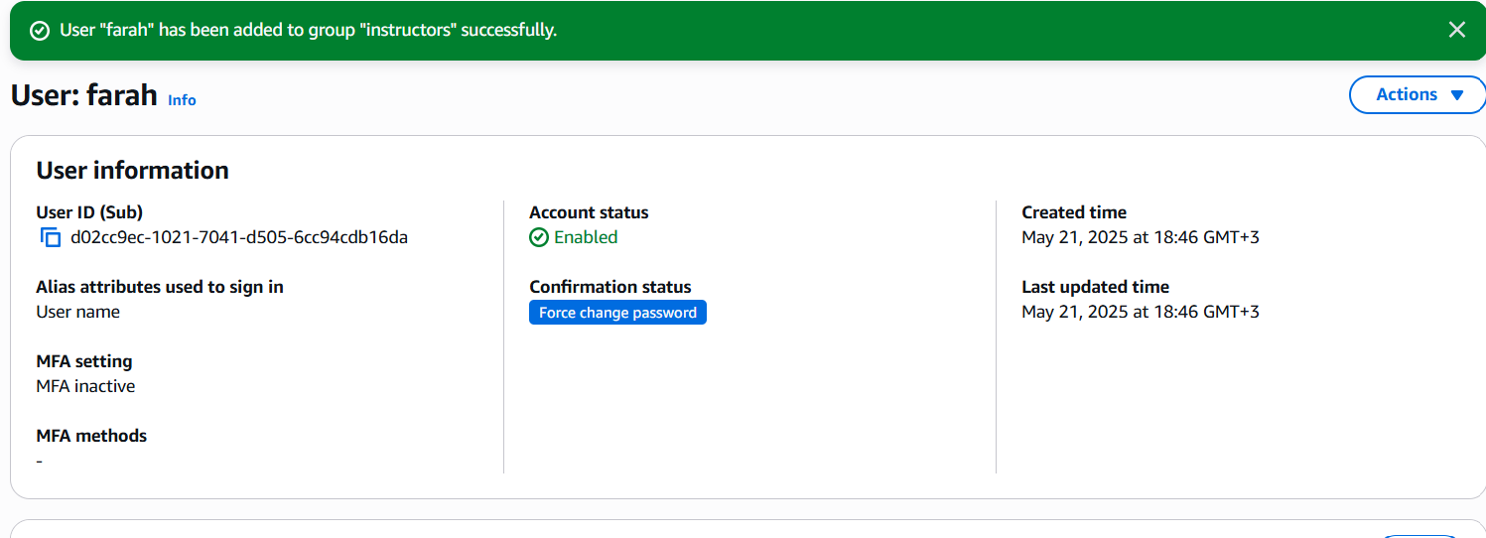Dismiss the green success notification banner
This screenshot has height=538, width=1486.
click(1456, 30)
